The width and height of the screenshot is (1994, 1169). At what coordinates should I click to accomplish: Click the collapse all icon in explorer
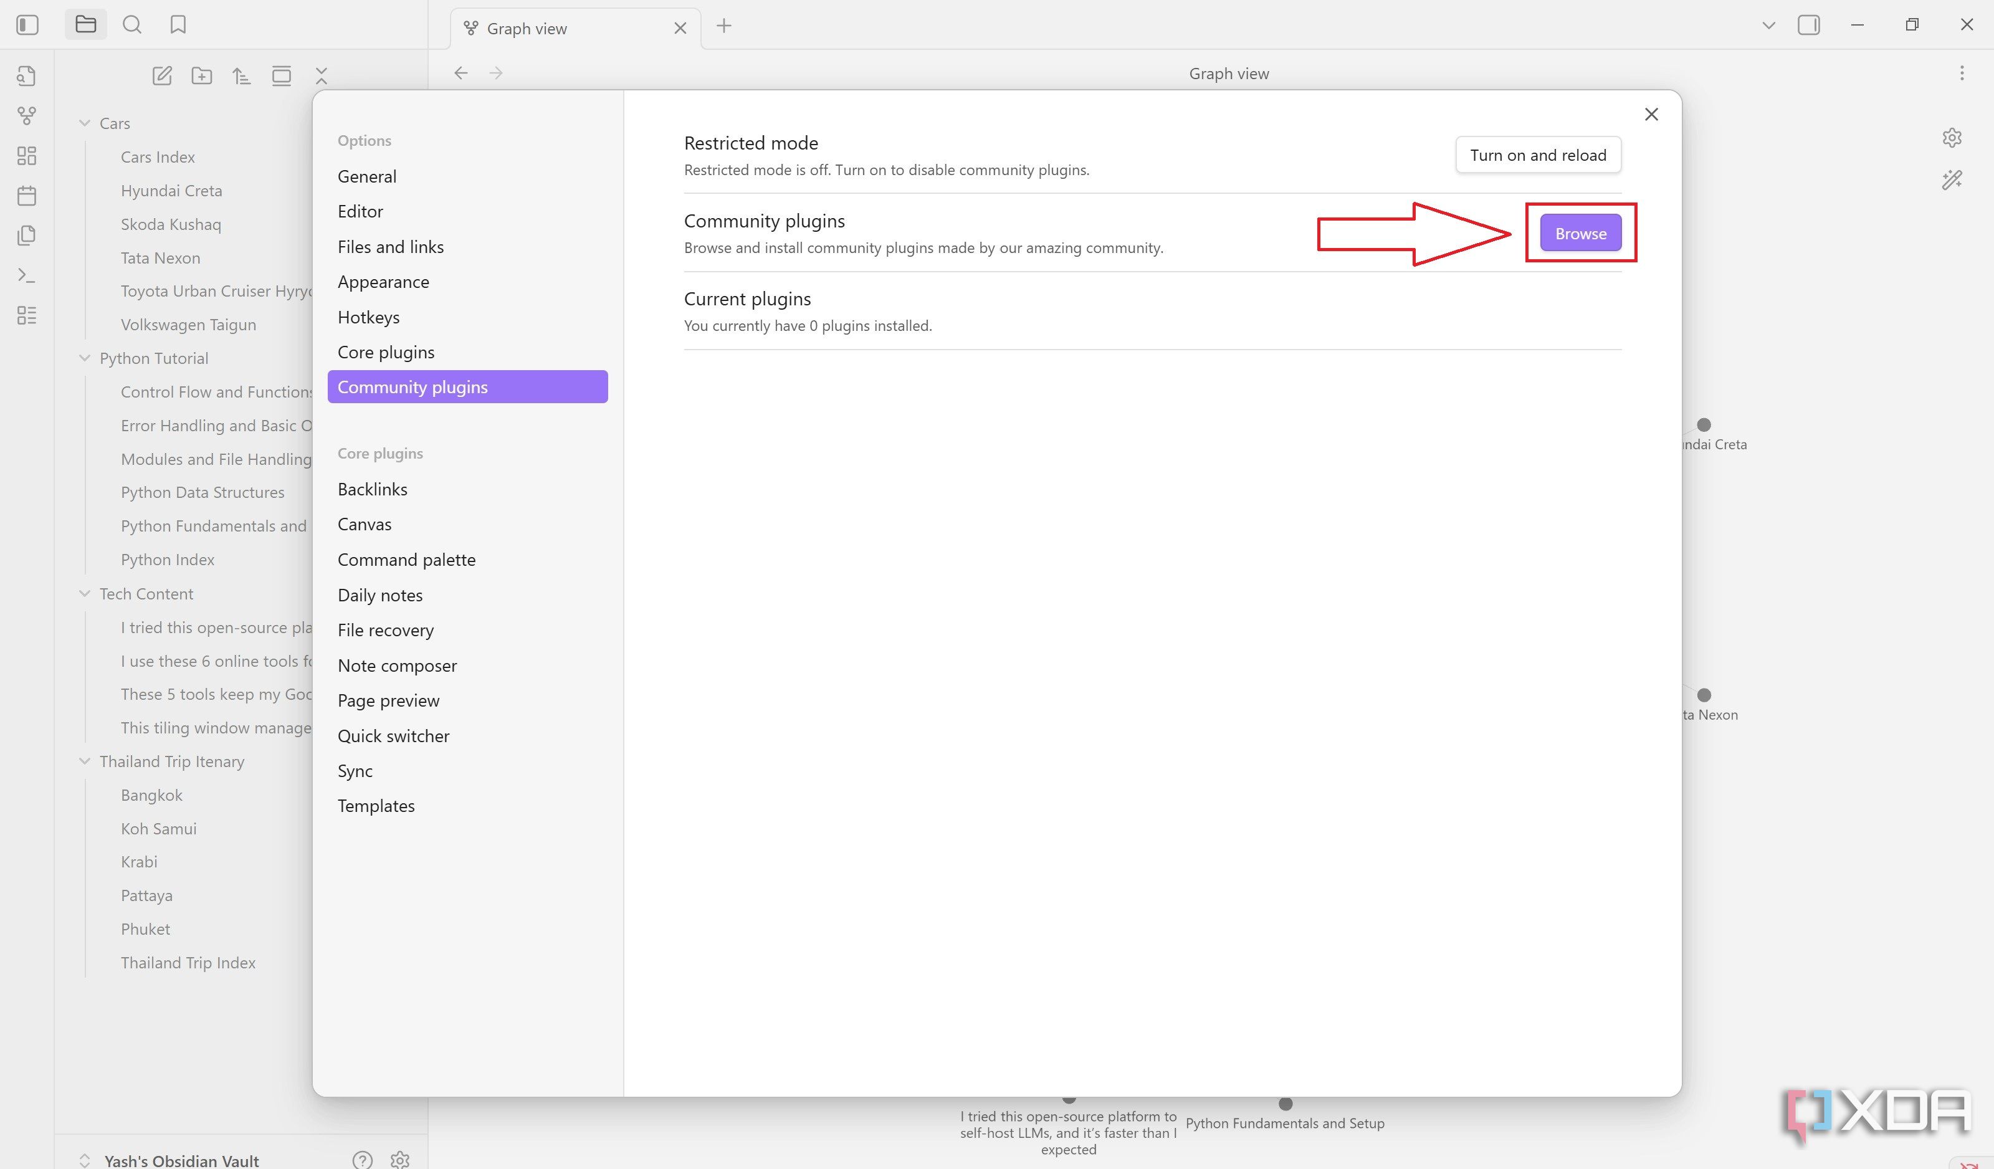[x=322, y=76]
